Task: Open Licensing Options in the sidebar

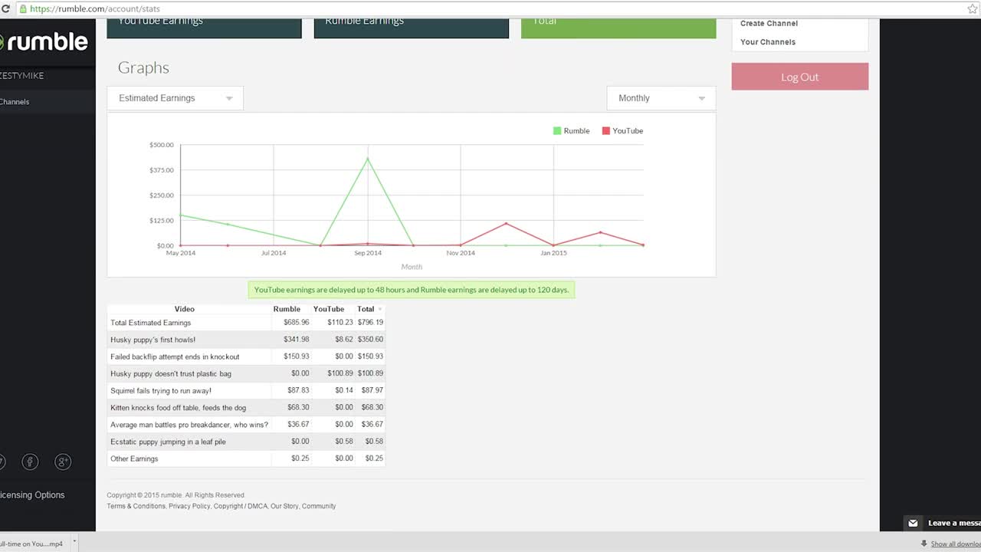Action: click(32, 495)
